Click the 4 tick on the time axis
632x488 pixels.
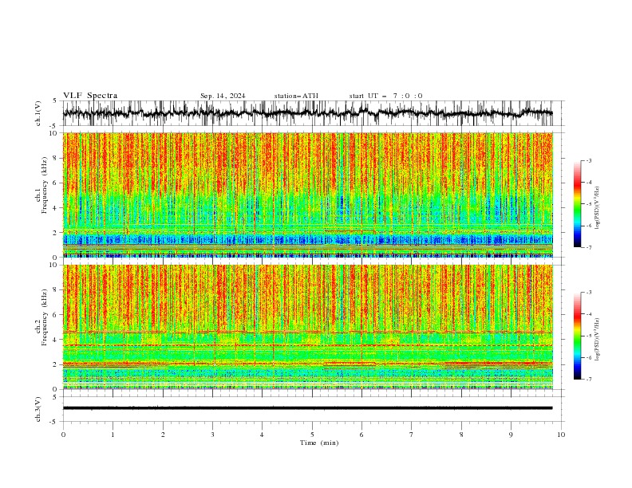pyautogui.click(x=262, y=435)
